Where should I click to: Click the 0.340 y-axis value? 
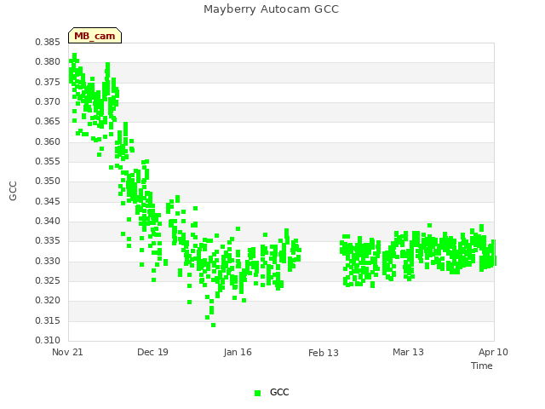pyautogui.click(x=48, y=222)
